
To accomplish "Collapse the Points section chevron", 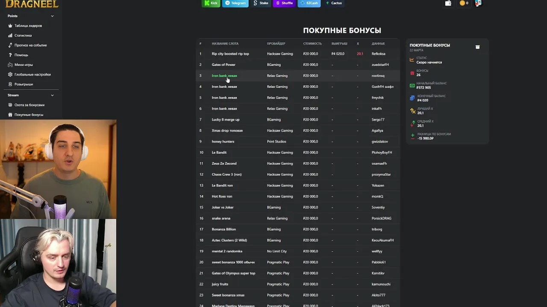I will [x=52, y=16].
